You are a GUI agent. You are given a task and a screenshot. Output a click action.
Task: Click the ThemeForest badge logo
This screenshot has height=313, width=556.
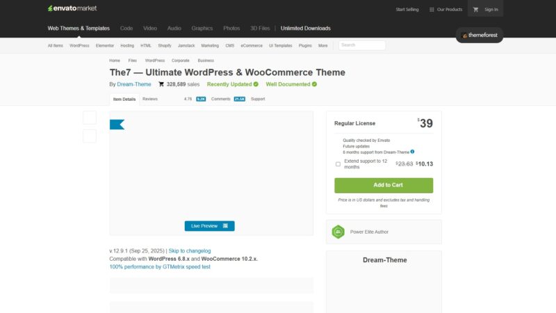(480, 35)
